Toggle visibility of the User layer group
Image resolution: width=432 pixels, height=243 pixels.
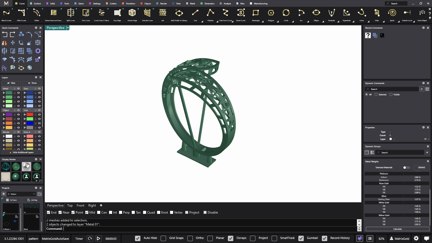[x=39, y=110]
